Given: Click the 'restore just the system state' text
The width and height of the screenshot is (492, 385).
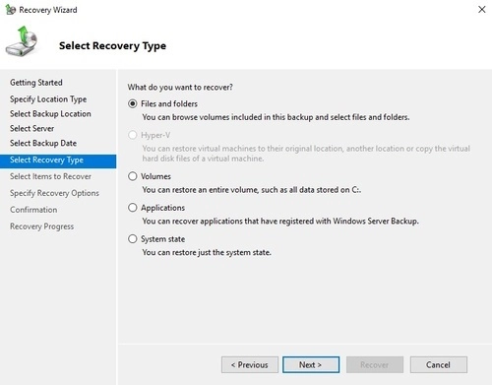Looking at the screenshot, I should pos(207,252).
